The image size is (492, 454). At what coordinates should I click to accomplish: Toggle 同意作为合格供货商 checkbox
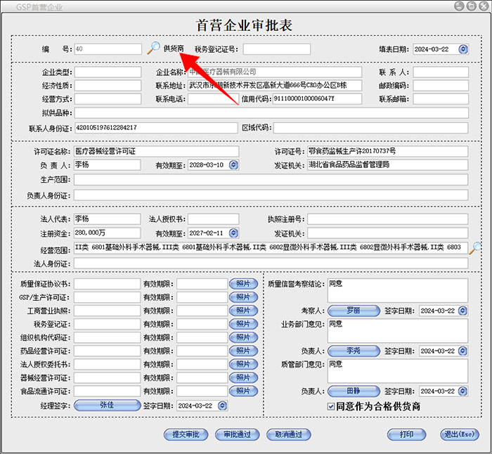pyautogui.click(x=332, y=406)
